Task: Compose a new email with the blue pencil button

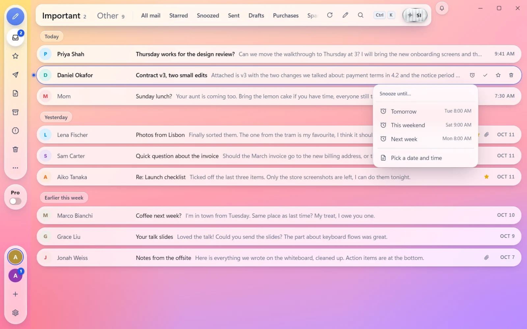Action: (x=15, y=16)
